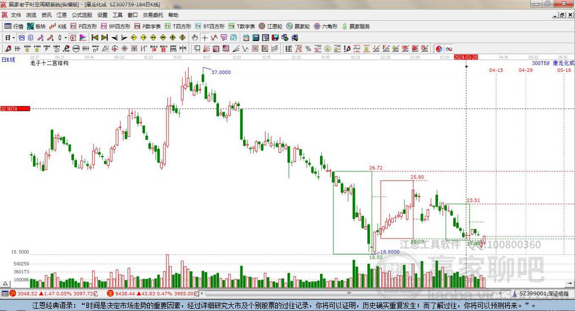Click the up-triangle button beside volume pane
The image size is (575, 311).
pyautogui.click(x=5, y=283)
